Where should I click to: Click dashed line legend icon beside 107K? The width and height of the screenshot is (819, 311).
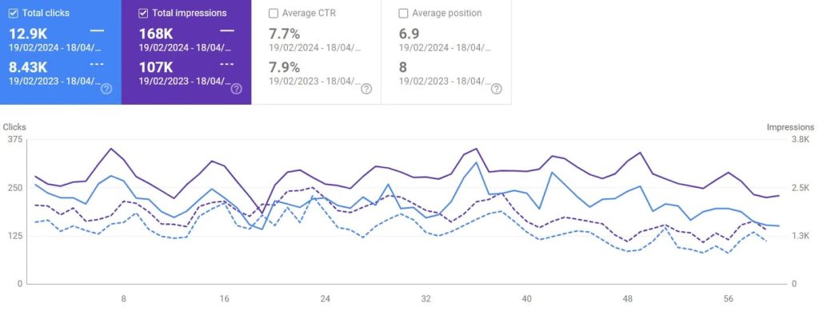[x=227, y=64]
